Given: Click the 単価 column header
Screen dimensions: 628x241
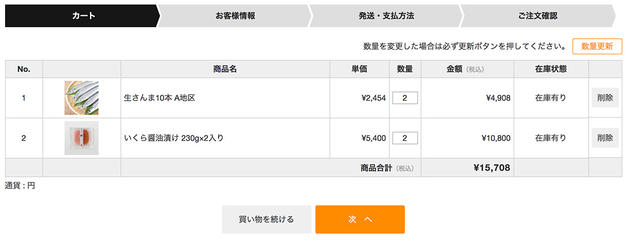Looking at the screenshot, I should tap(359, 69).
